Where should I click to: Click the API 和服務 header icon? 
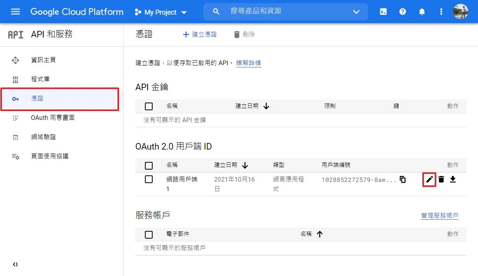click(x=15, y=35)
